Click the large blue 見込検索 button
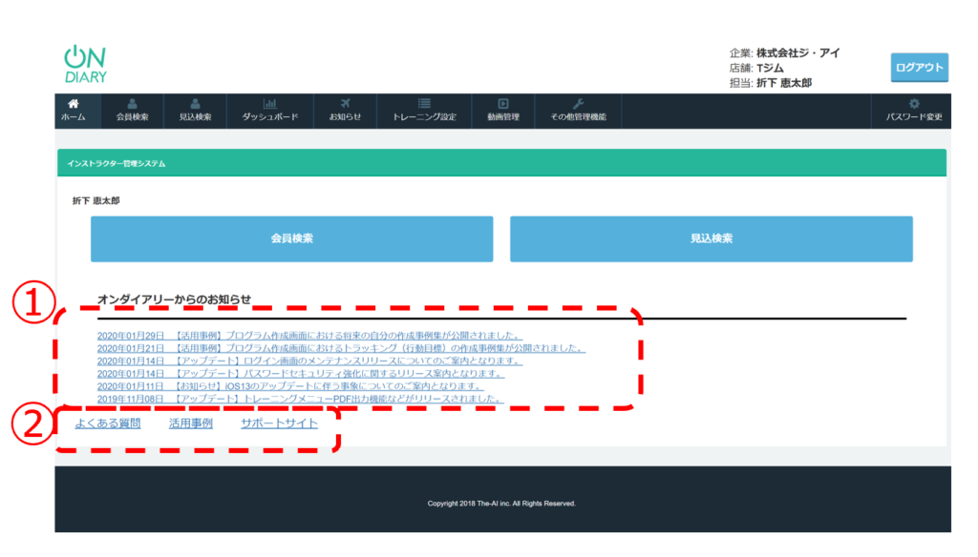 click(x=711, y=238)
